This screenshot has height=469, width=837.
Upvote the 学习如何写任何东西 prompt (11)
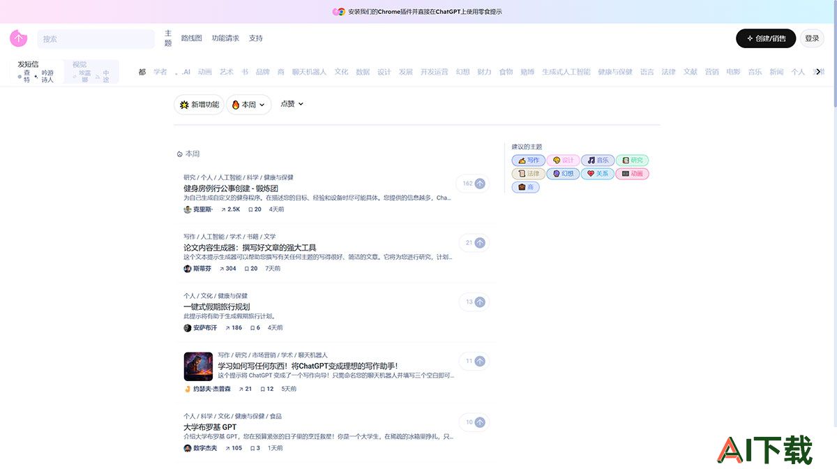[x=480, y=362]
